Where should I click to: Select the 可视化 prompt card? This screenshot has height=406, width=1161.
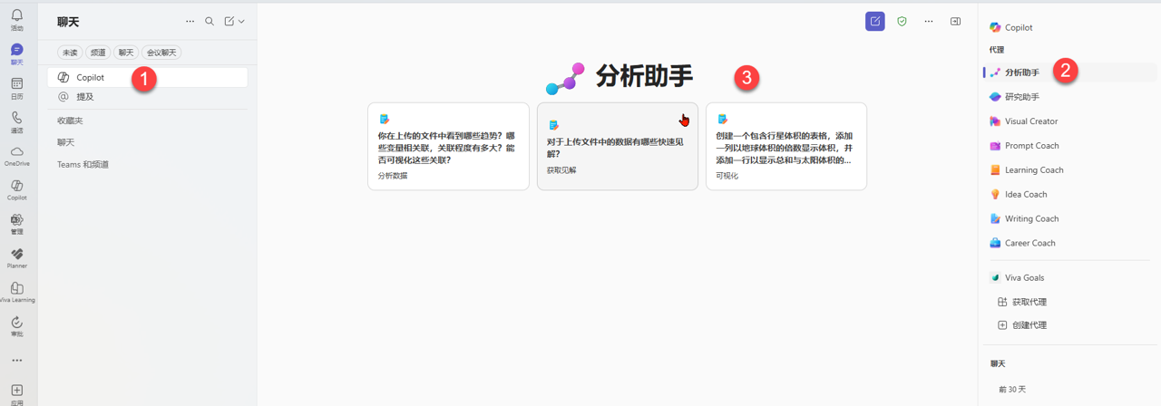786,146
